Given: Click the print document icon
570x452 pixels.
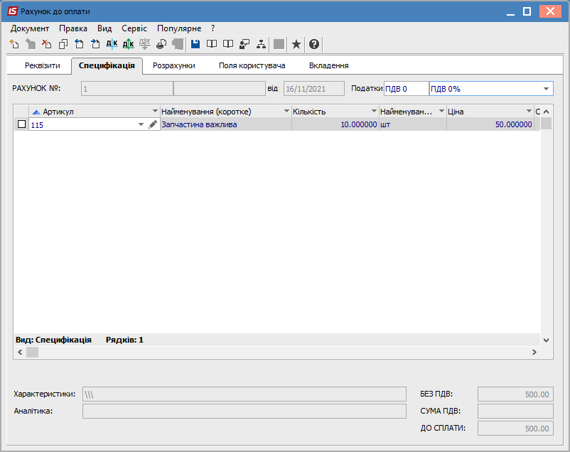Looking at the screenshot, I should 161,44.
